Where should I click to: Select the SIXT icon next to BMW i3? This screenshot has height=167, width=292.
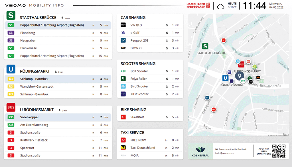pos(123,48)
